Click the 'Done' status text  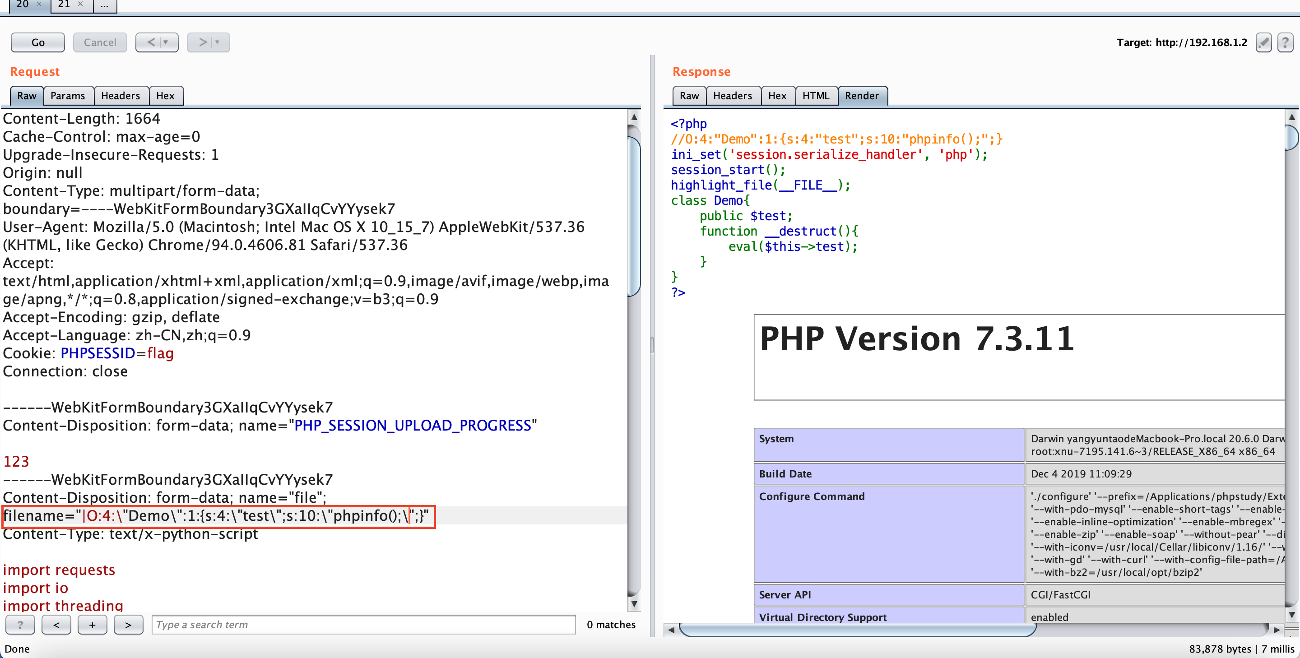[x=17, y=649]
